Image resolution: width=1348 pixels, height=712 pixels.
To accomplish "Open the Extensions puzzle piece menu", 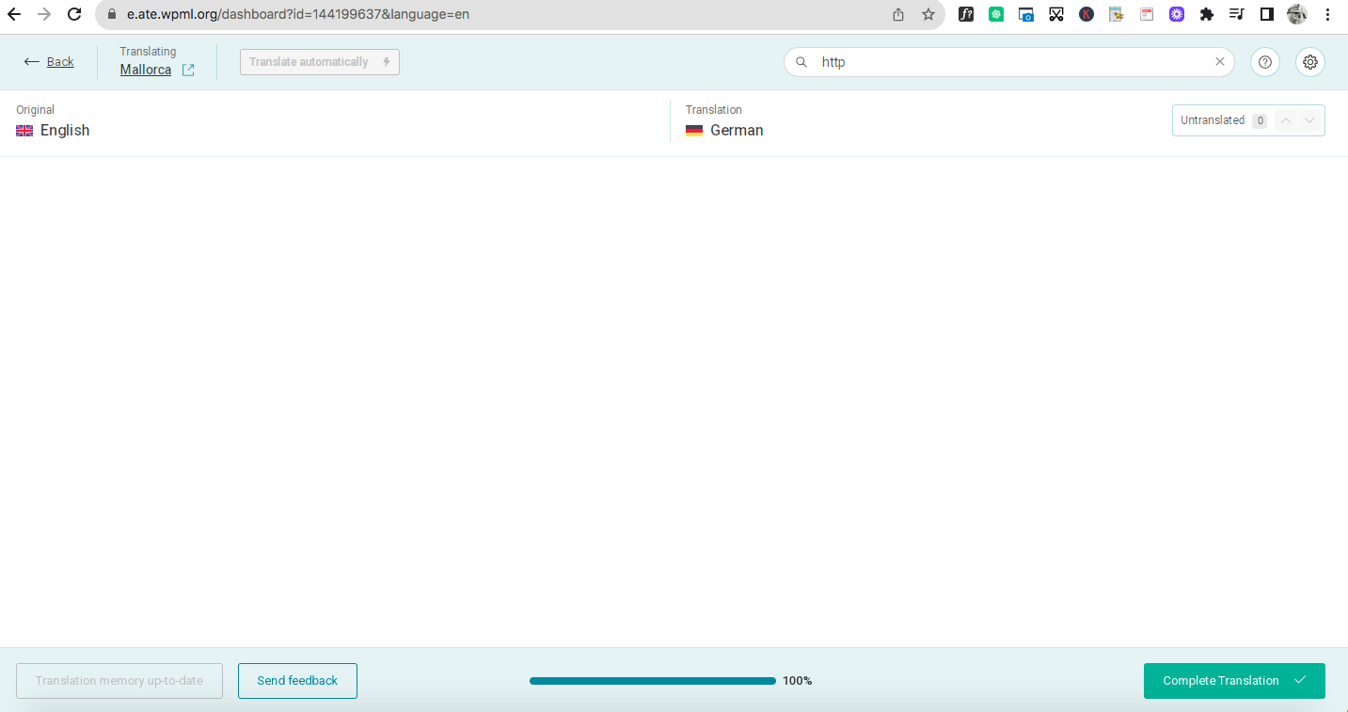I will pos(1207,14).
